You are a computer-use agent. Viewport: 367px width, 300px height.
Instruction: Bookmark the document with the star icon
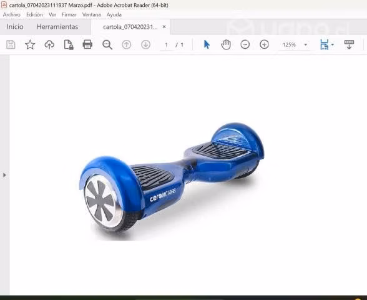[30, 44]
